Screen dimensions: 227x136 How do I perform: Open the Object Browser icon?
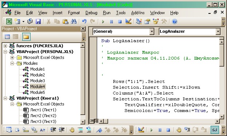156,22
